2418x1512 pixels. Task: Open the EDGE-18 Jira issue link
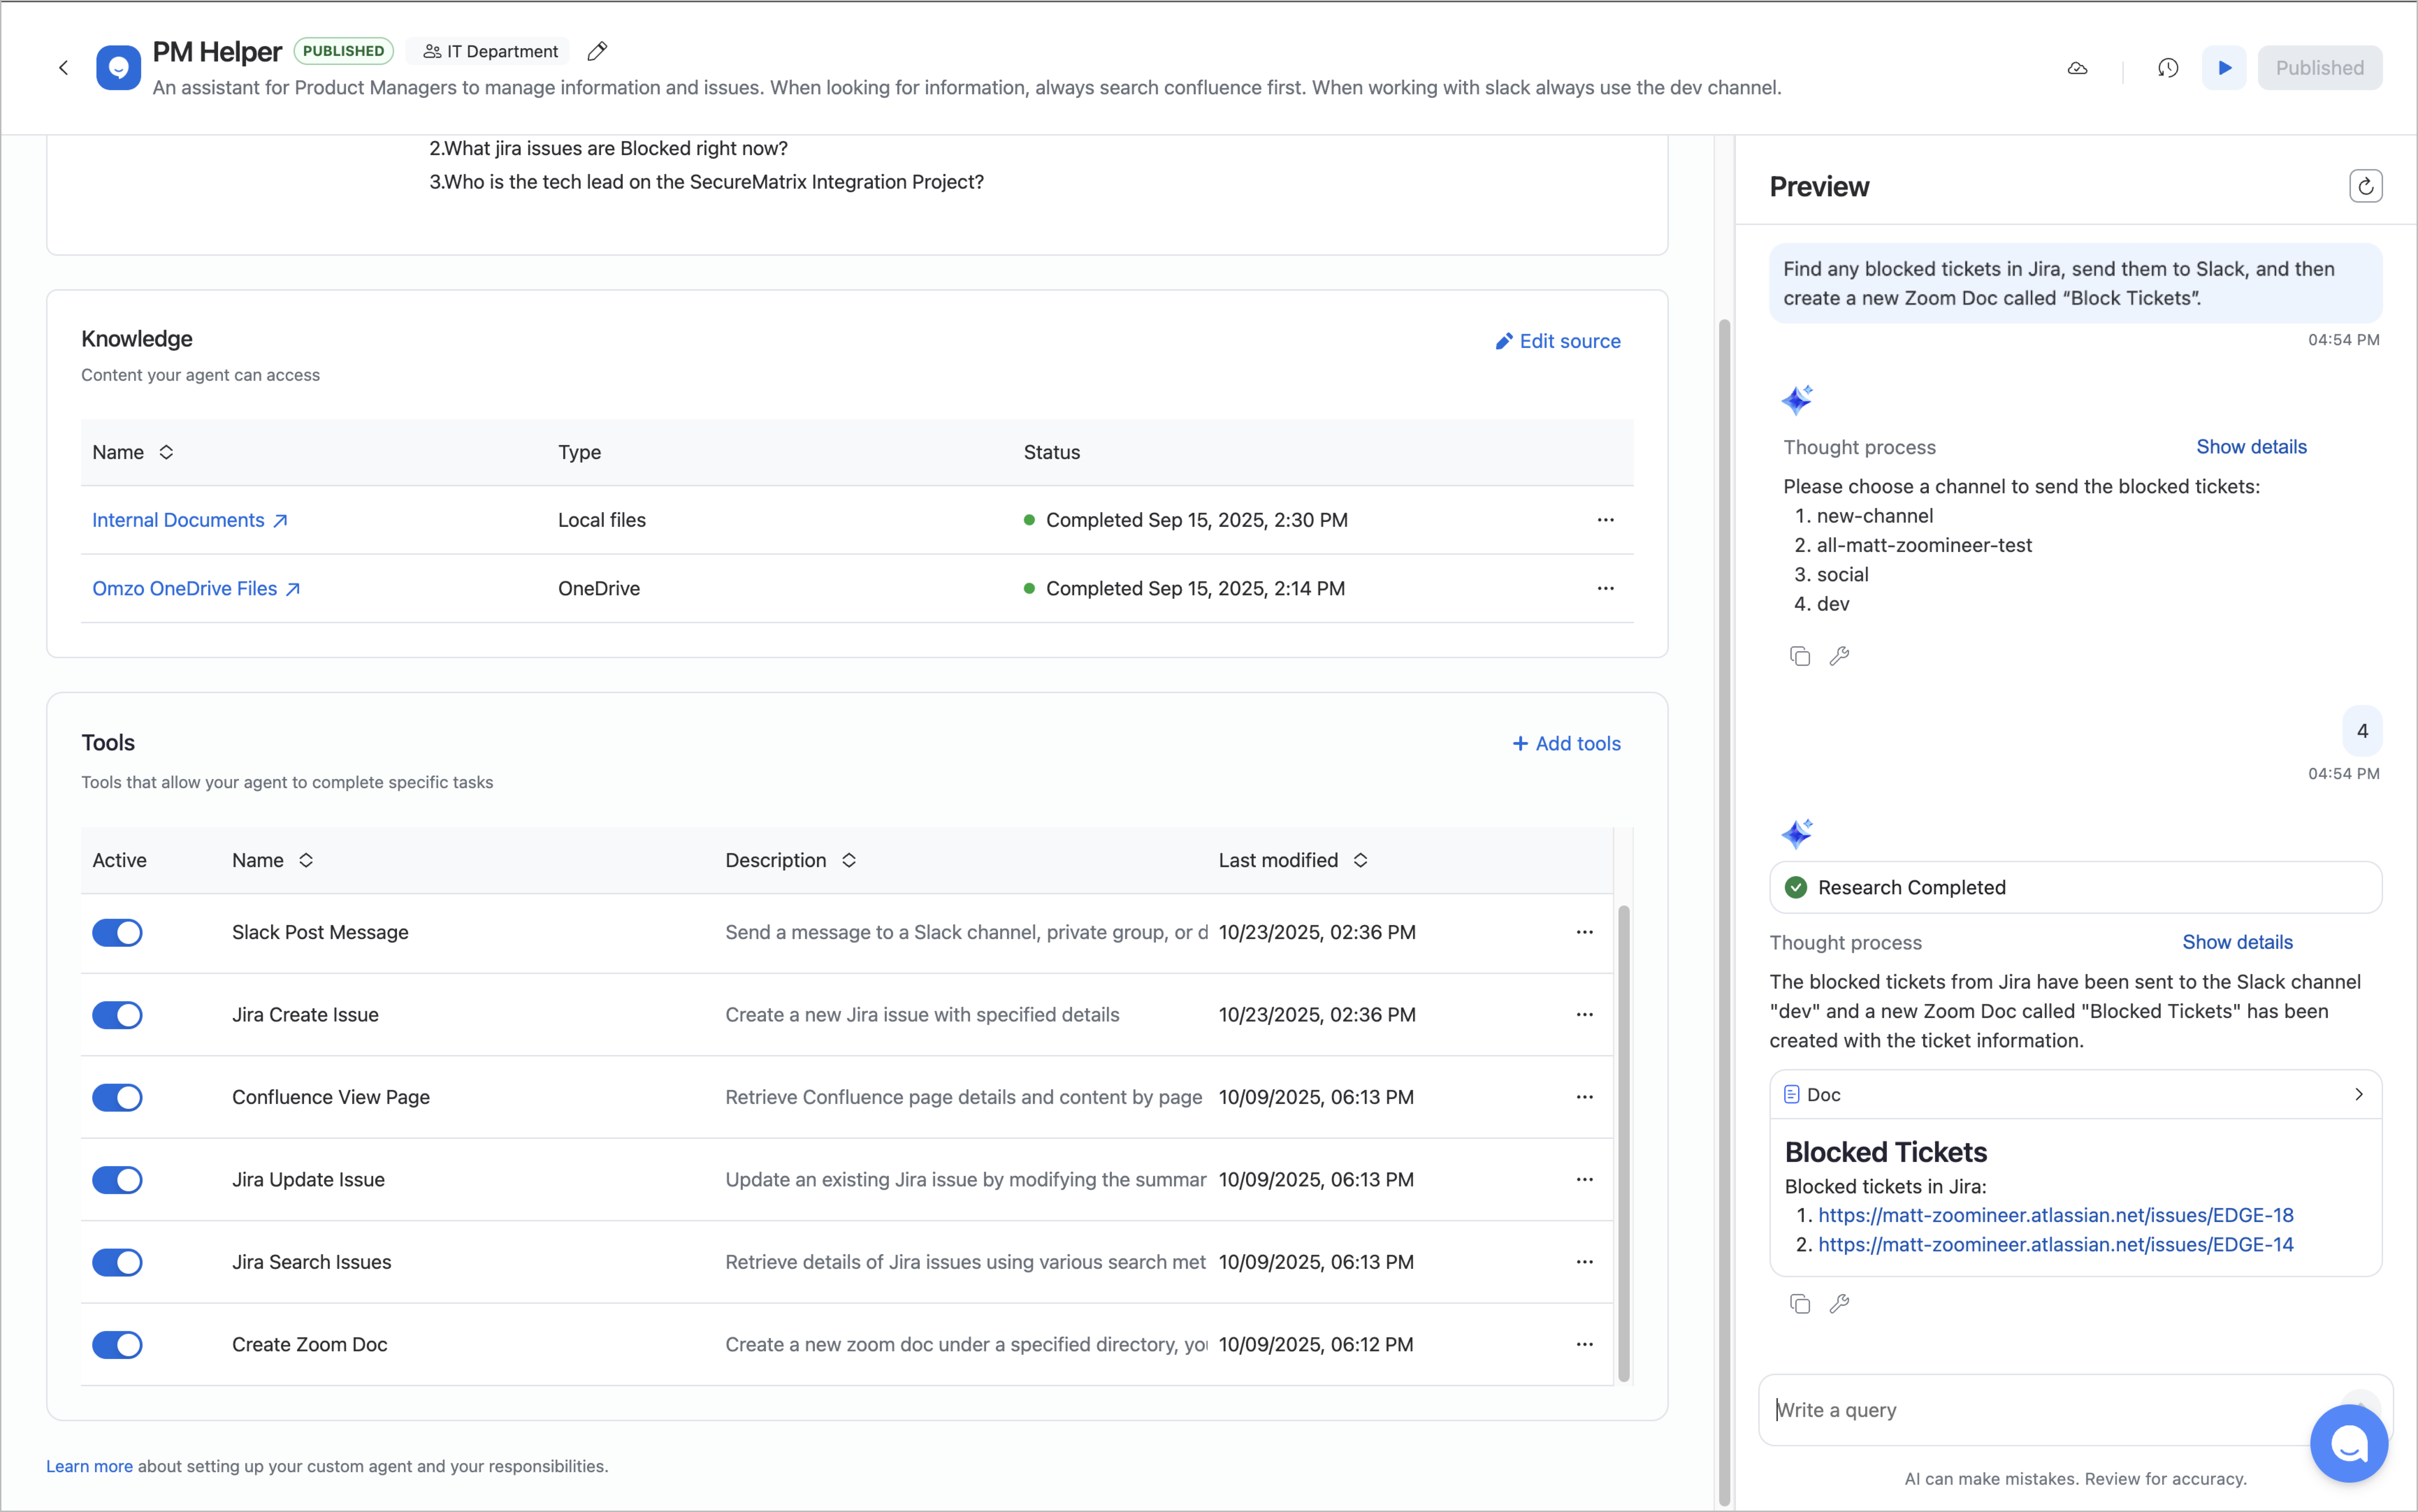pyautogui.click(x=2055, y=1215)
